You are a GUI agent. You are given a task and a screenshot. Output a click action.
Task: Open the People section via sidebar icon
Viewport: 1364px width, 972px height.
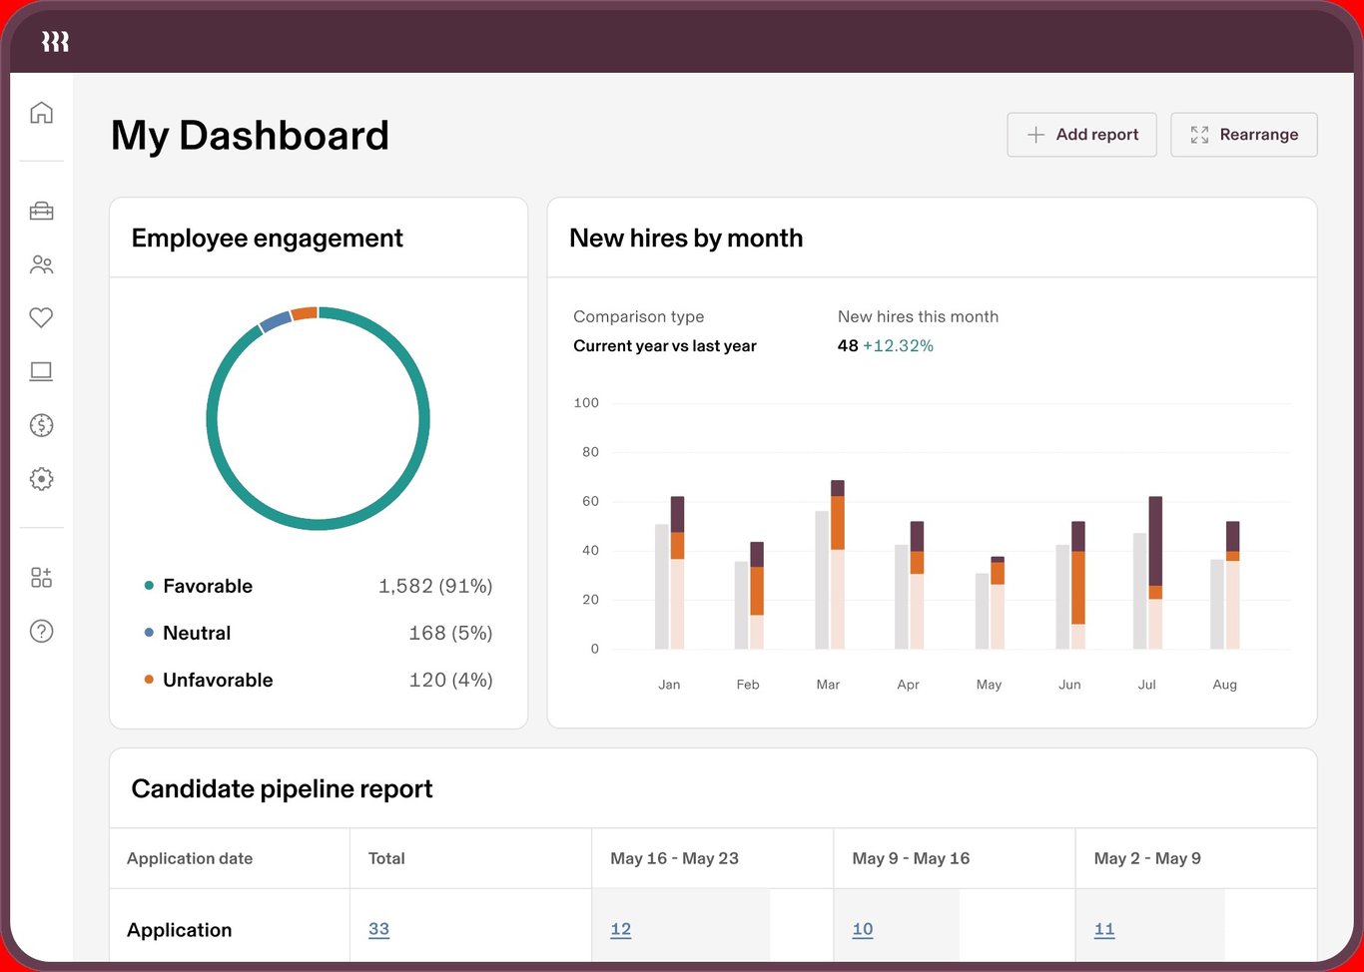coord(41,264)
